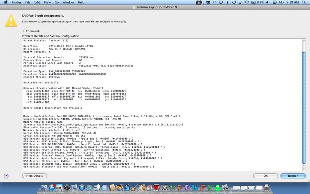Click the Time Machine menu bar icon
This screenshot has width=310, height=194.
click(234, 2)
